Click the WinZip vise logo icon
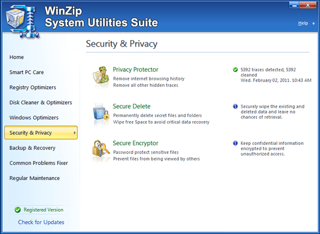Viewport: 320px width, 234px height. [22, 22]
